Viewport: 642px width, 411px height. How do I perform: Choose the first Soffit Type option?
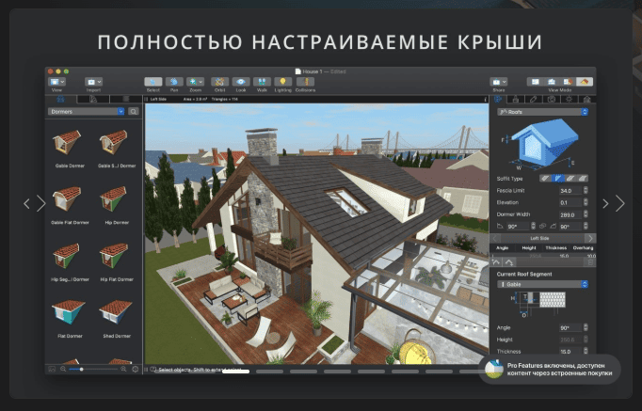(545, 179)
